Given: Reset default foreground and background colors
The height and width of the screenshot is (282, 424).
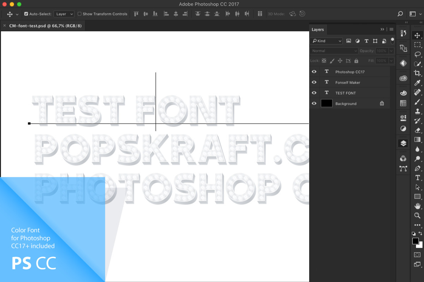Looking at the screenshot, I should 414,233.
